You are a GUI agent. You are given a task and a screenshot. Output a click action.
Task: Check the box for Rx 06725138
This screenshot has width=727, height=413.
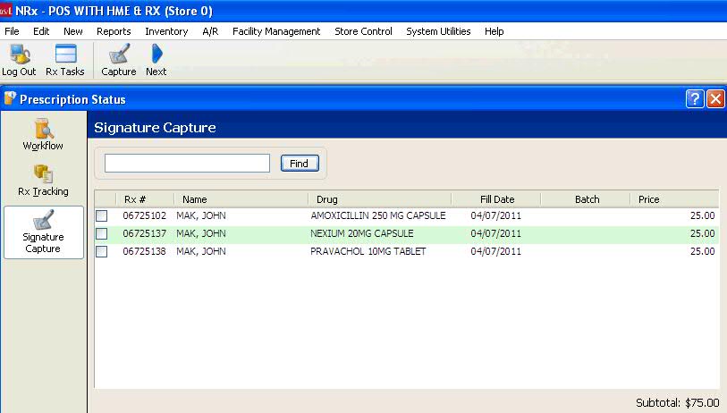(102, 252)
